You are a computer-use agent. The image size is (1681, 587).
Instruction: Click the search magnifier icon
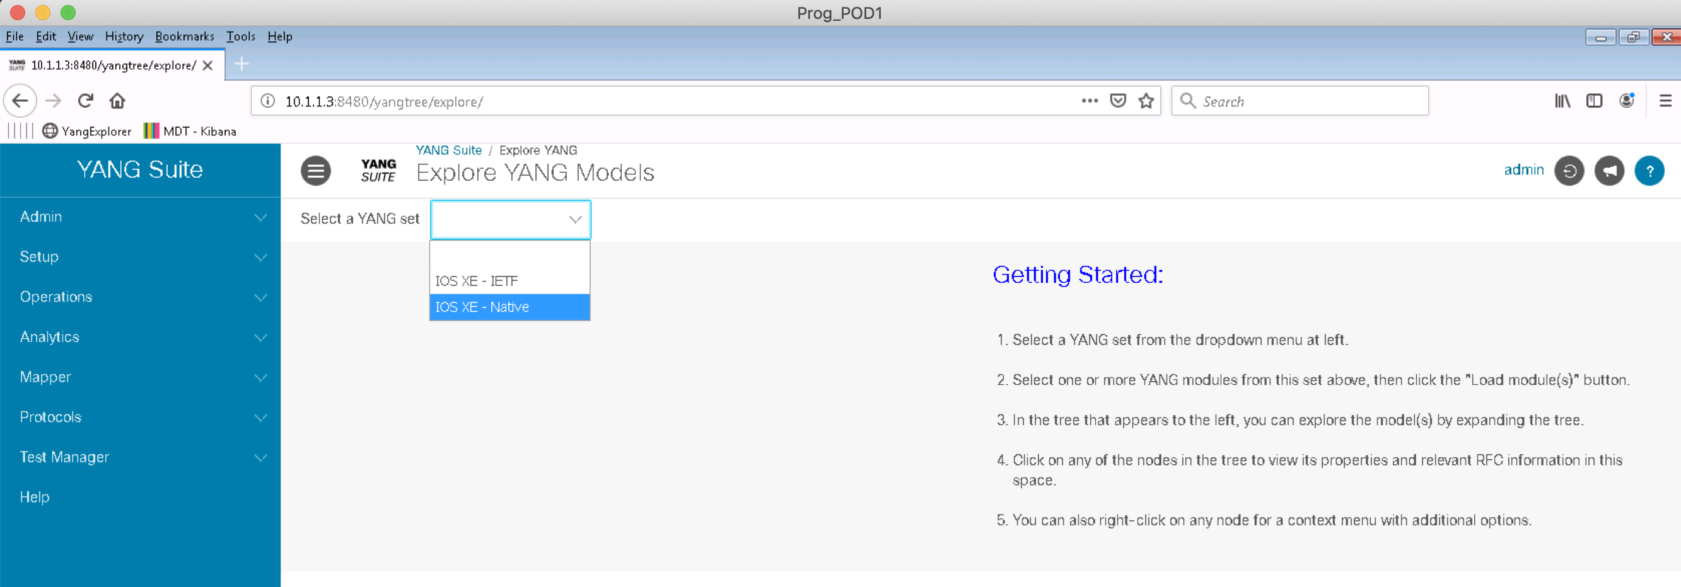coord(1188,101)
